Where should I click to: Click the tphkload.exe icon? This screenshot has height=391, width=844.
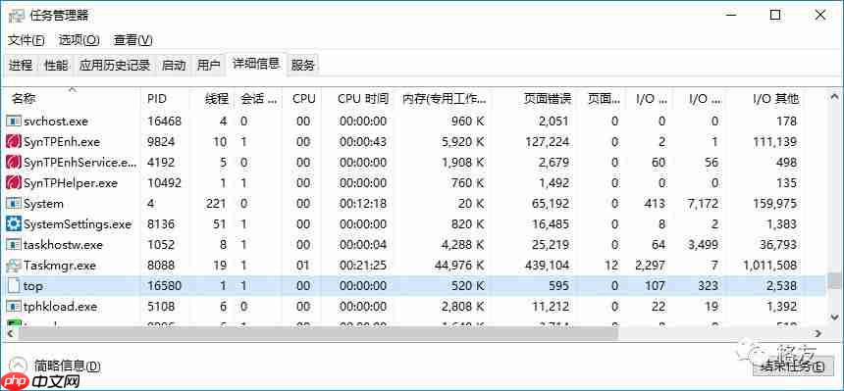(13, 306)
